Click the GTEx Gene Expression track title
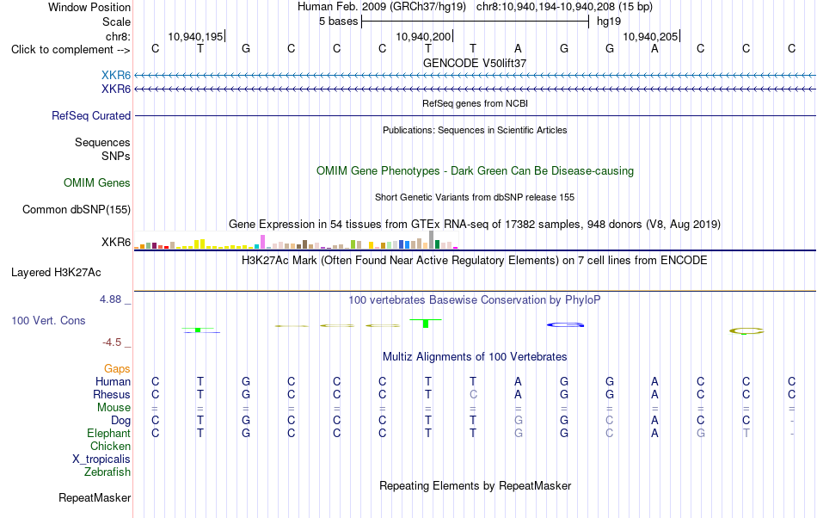This screenshot has height=518, width=817. [x=475, y=224]
